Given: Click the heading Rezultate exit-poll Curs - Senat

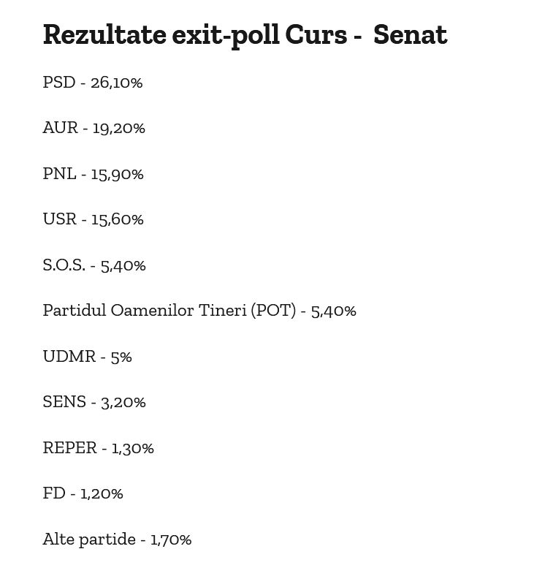Looking at the screenshot, I should pos(245,36).
